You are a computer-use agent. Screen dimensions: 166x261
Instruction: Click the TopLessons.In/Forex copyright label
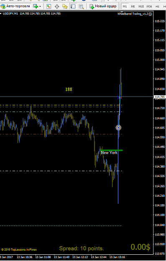click(19, 250)
